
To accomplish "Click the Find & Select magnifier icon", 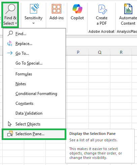I will point(10,9).
